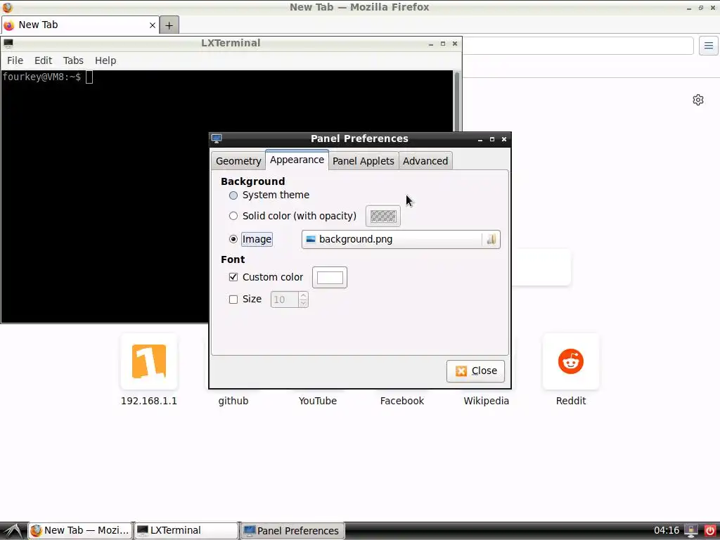Click the Firefox logo in title bar
Image resolution: width=720 pixels, height=540 pixels.
click(x=7, y=7)
